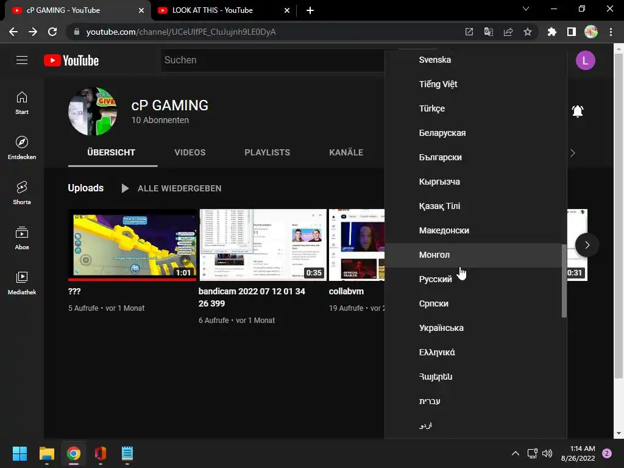Toggle the Chrome side panel icon
The image size is (624, 468).
(x=572, y=32)
